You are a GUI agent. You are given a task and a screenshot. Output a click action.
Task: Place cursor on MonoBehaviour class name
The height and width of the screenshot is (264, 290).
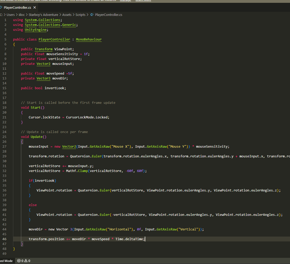click(88, 39)
